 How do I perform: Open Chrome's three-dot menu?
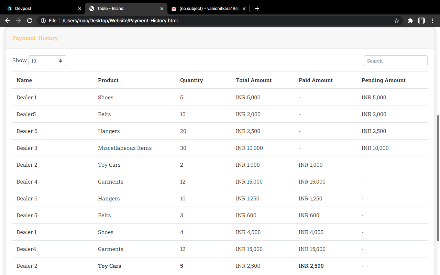click(x=432, y=21)
